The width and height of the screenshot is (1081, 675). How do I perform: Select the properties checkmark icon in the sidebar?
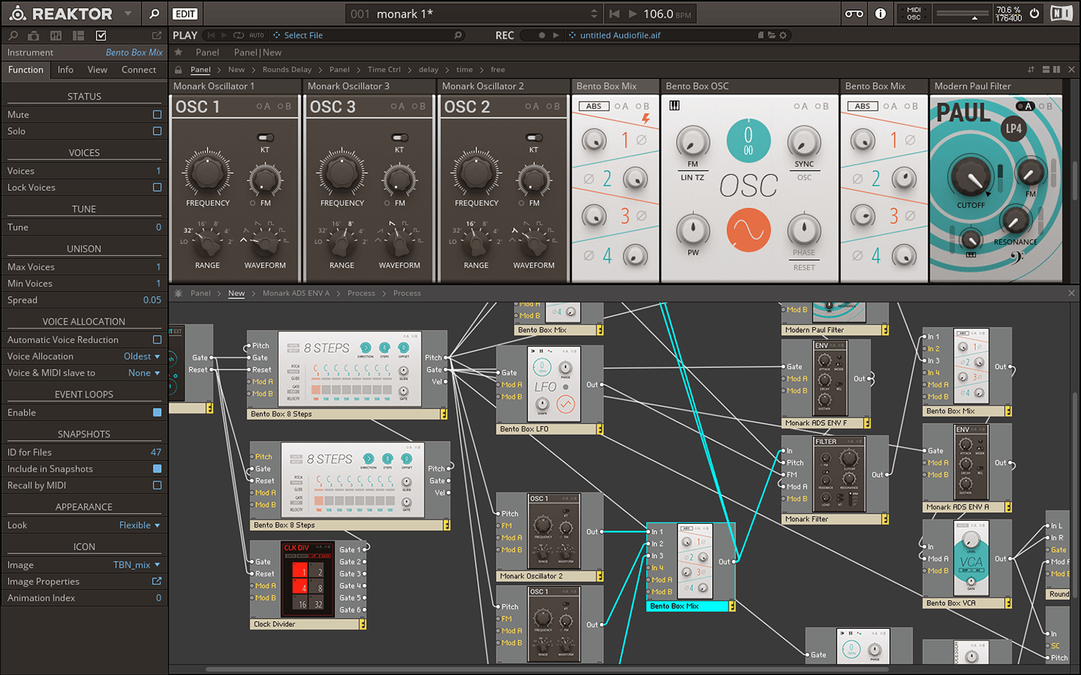click(x=101, y=35)
